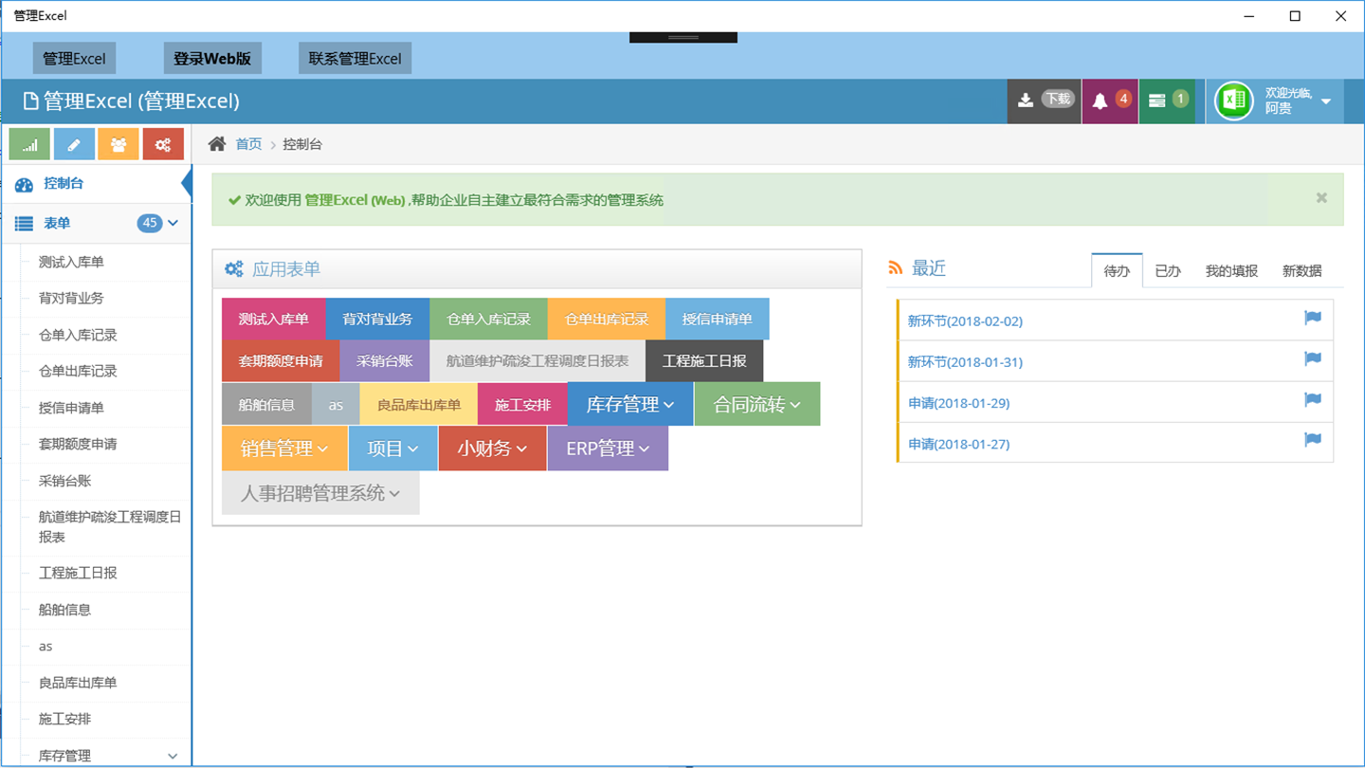Click the 首页 breadcrumb link
The image size is (1365, 768).
(248, 144)
